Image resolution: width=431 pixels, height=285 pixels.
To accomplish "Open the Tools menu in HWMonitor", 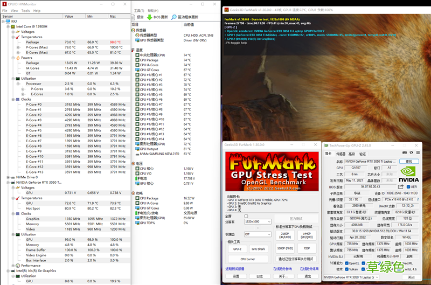I will [x=26, y=10].
